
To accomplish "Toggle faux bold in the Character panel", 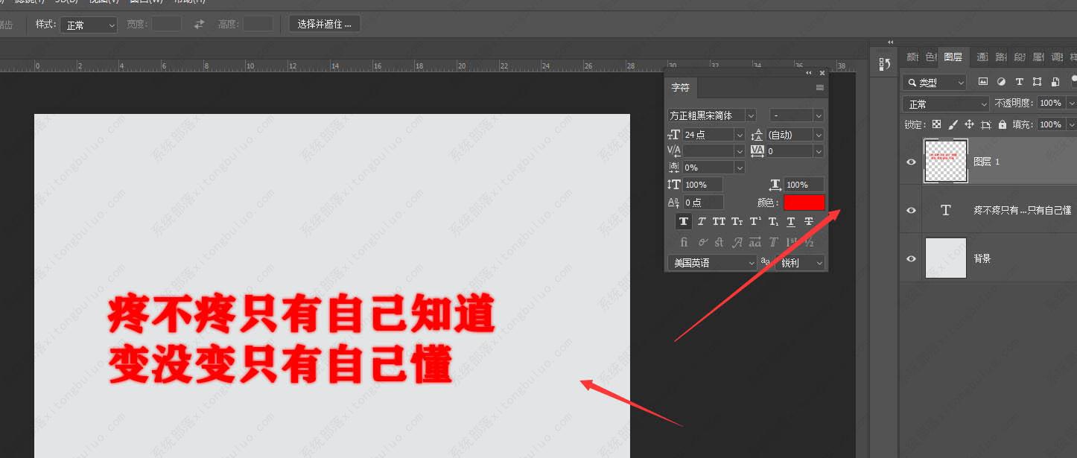I will [683, 221].
